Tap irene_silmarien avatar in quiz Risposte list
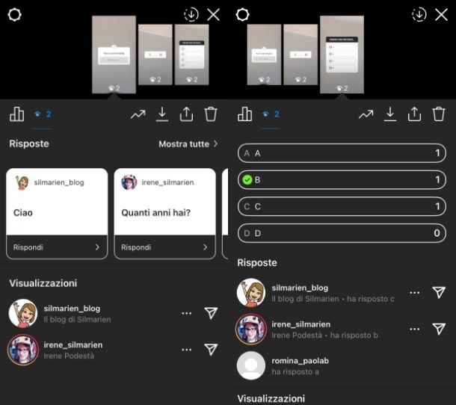The width and height of the screenshot is (456, 405). (x=251, y=329)
